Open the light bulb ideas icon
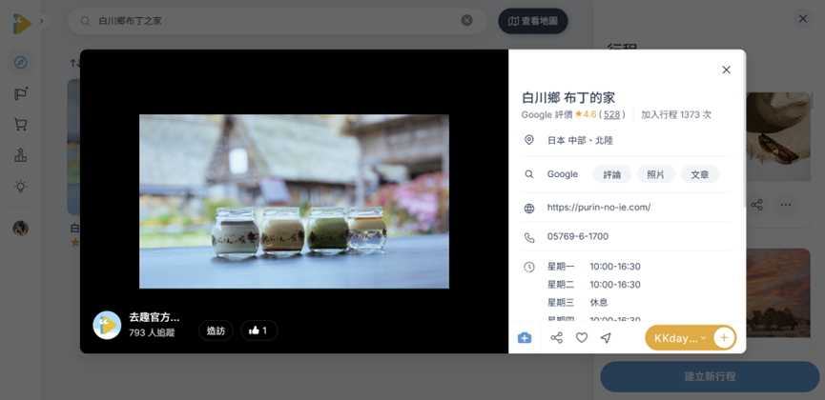This screenshot has width=825, height=400. click(21, 186)
